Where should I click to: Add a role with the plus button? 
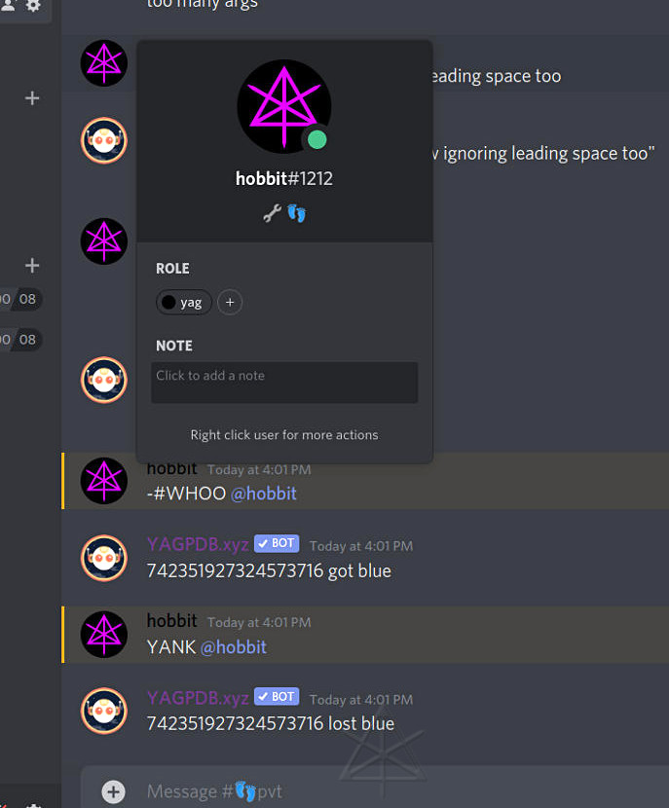tap(230, 303)
